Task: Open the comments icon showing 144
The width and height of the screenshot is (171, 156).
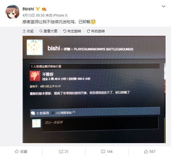Action: (107, 151)
